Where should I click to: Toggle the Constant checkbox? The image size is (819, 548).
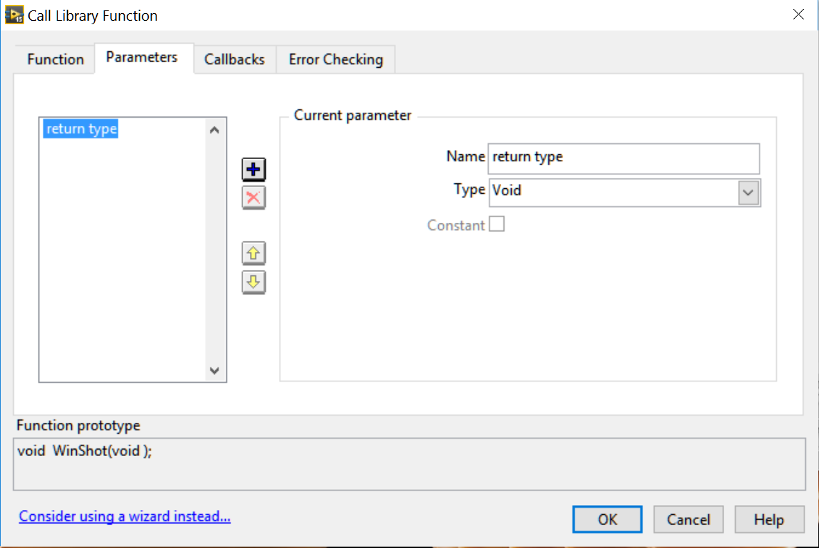pos(496,224)
